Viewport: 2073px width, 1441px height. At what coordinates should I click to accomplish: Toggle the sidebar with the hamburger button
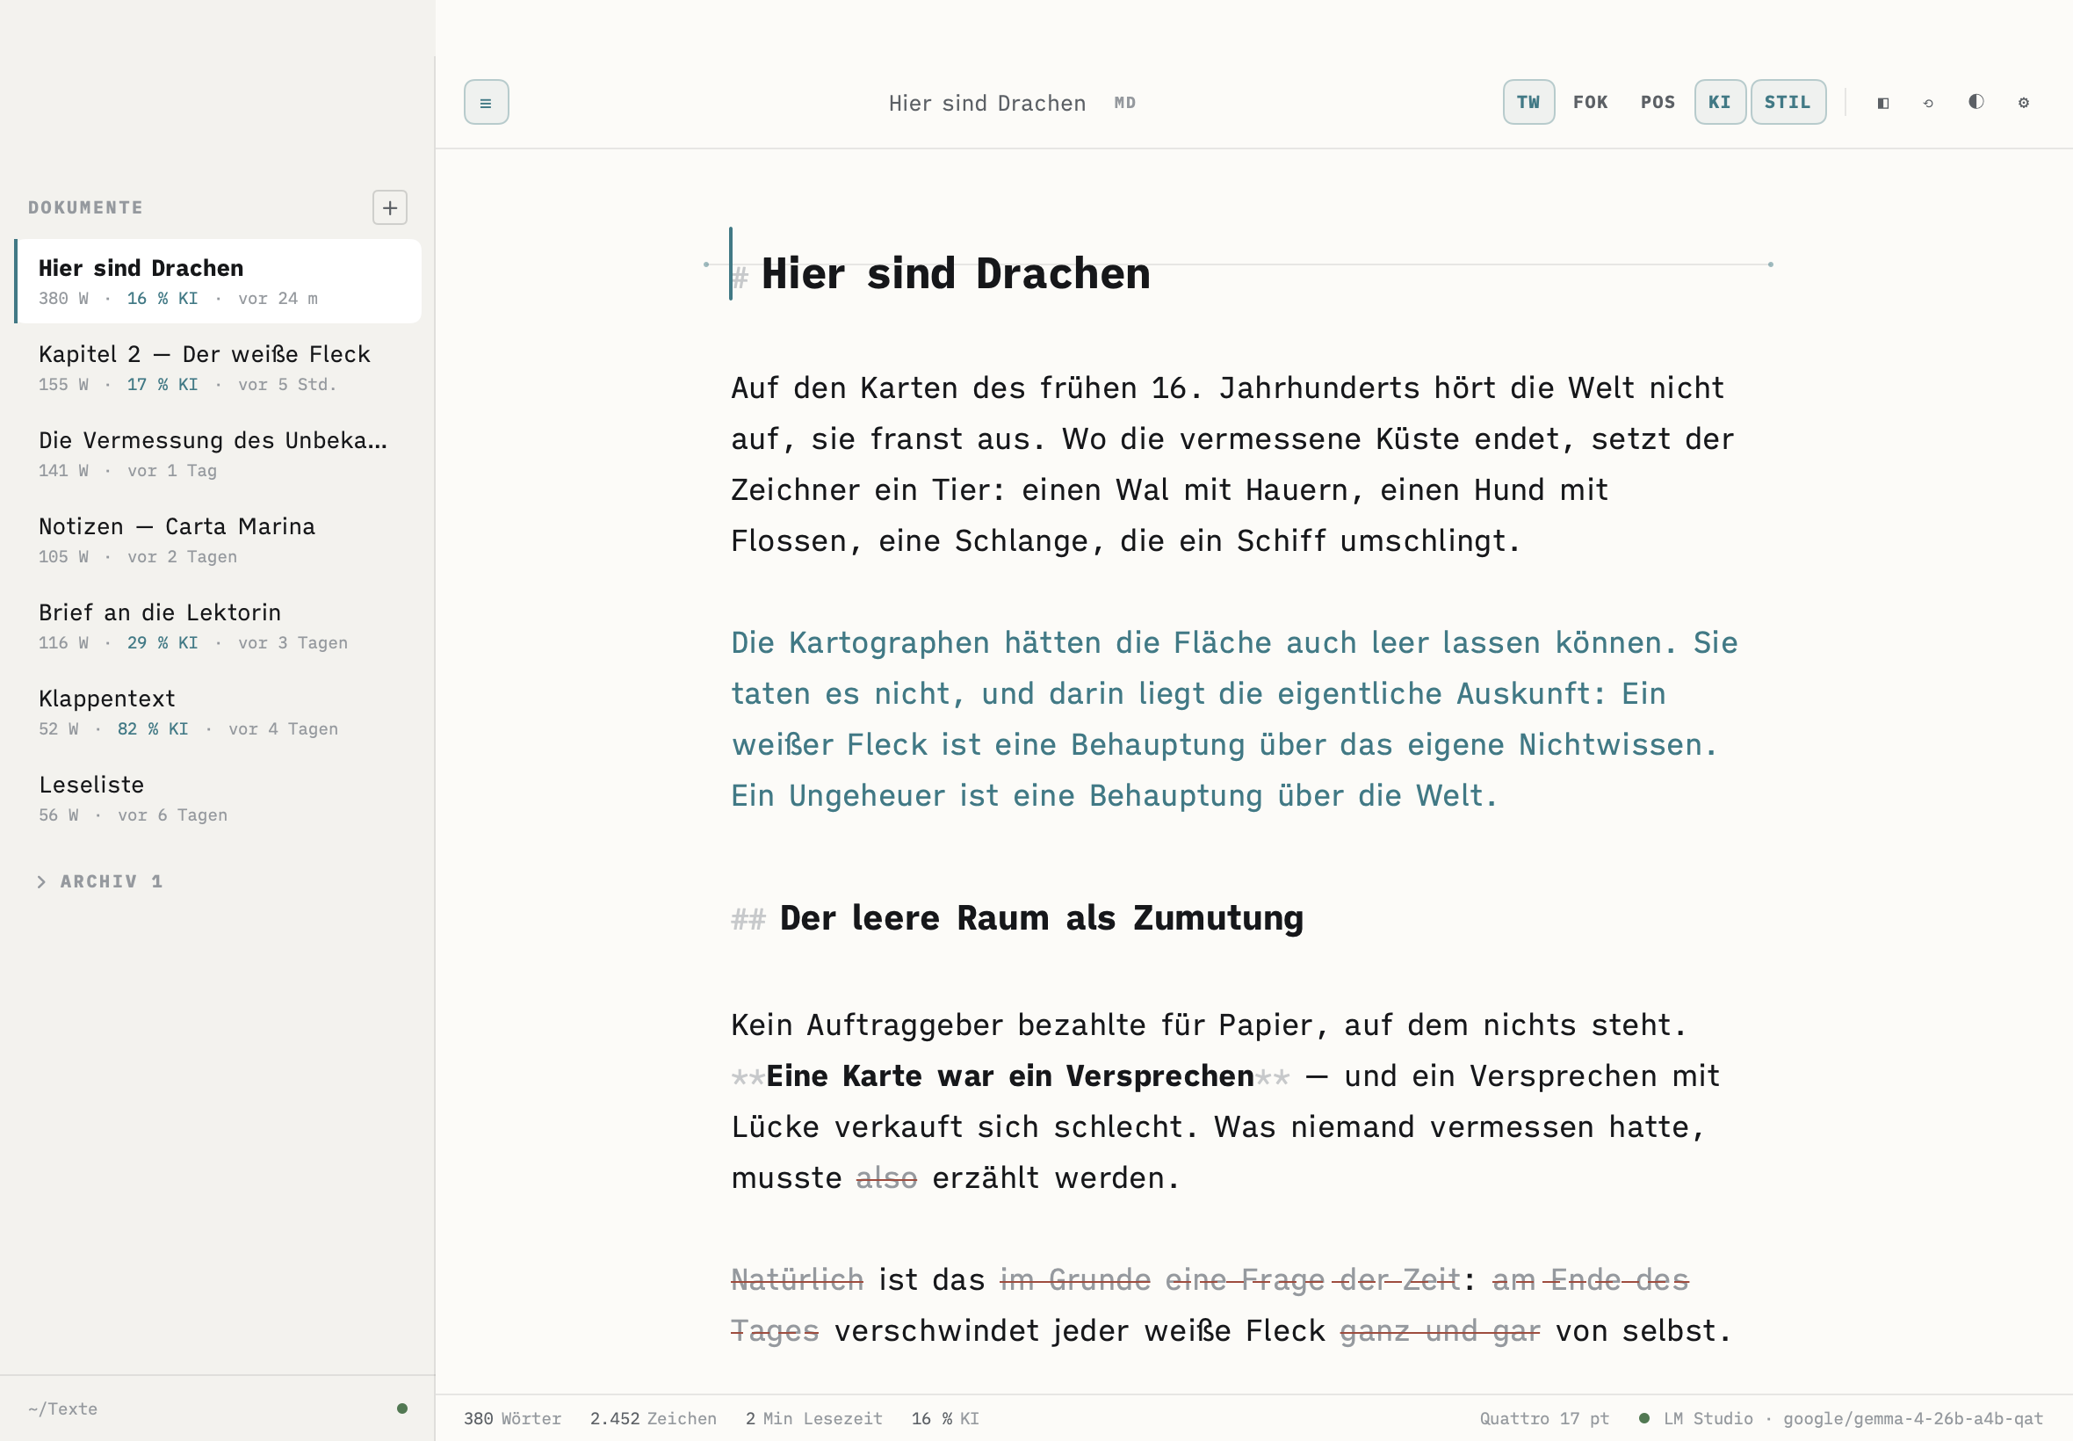click(x=486, y=102)
